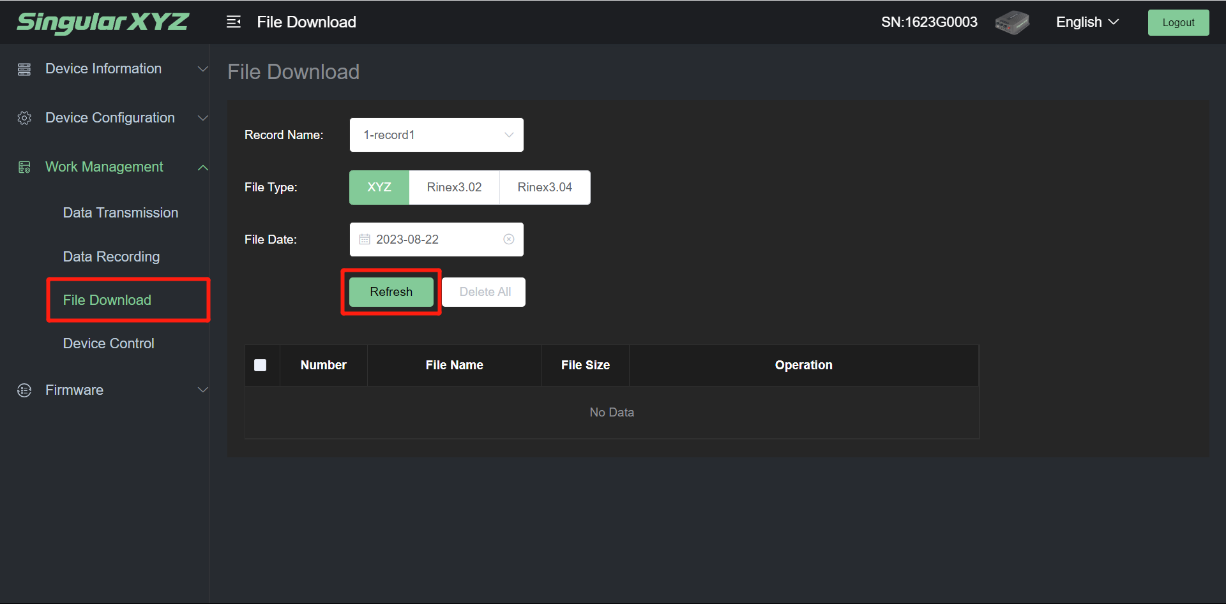Open the Record Name dropdown
Image resolution: width=1226 pixels, height=604 pixels.
[437, 135]
